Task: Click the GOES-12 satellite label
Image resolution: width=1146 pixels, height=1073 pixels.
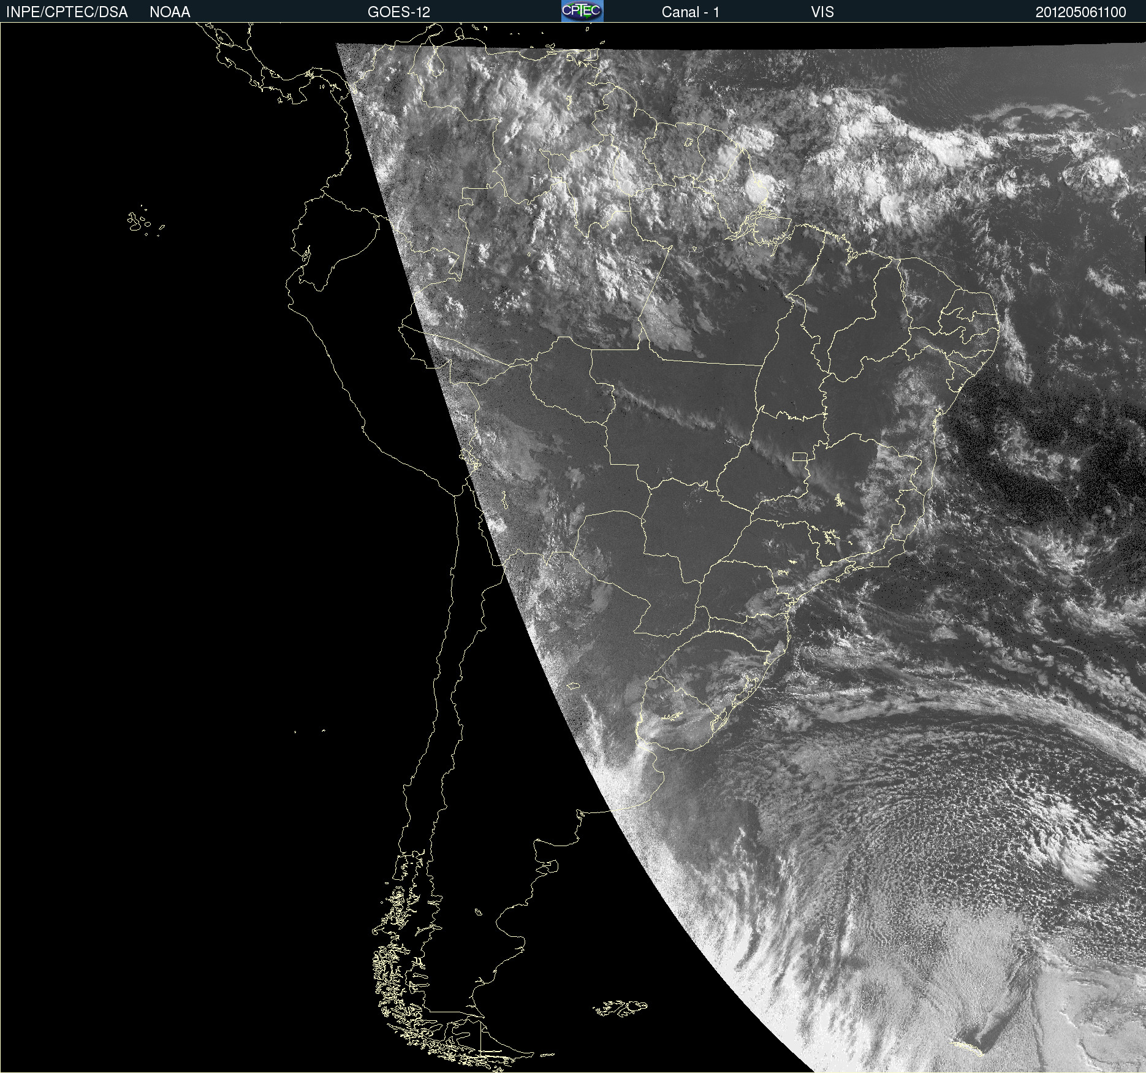Action: point(399,12)
